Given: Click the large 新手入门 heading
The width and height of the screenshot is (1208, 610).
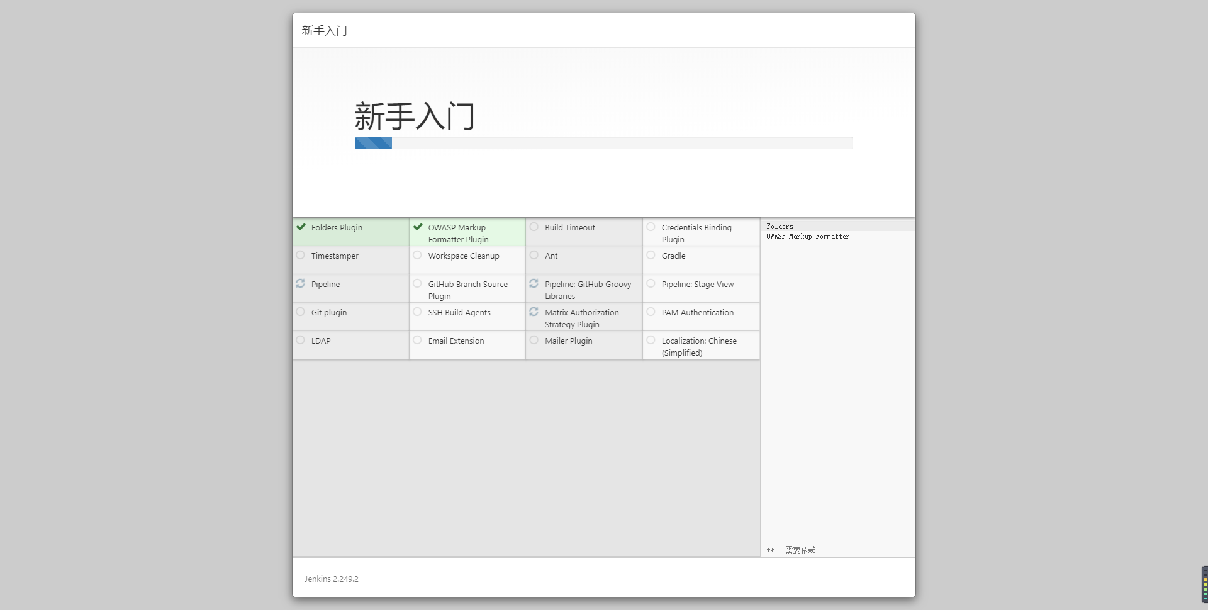Looking at the screenshot, I should click(415, 116).
